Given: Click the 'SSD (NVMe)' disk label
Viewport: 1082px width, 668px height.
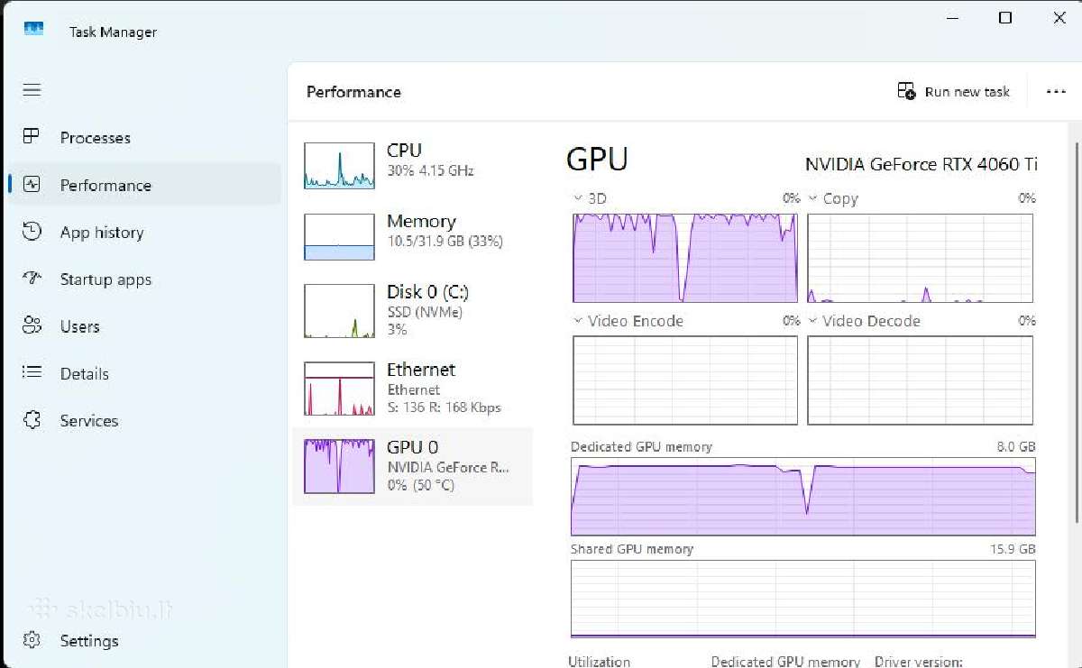Looking at the screenshot, I should (425, 312).
